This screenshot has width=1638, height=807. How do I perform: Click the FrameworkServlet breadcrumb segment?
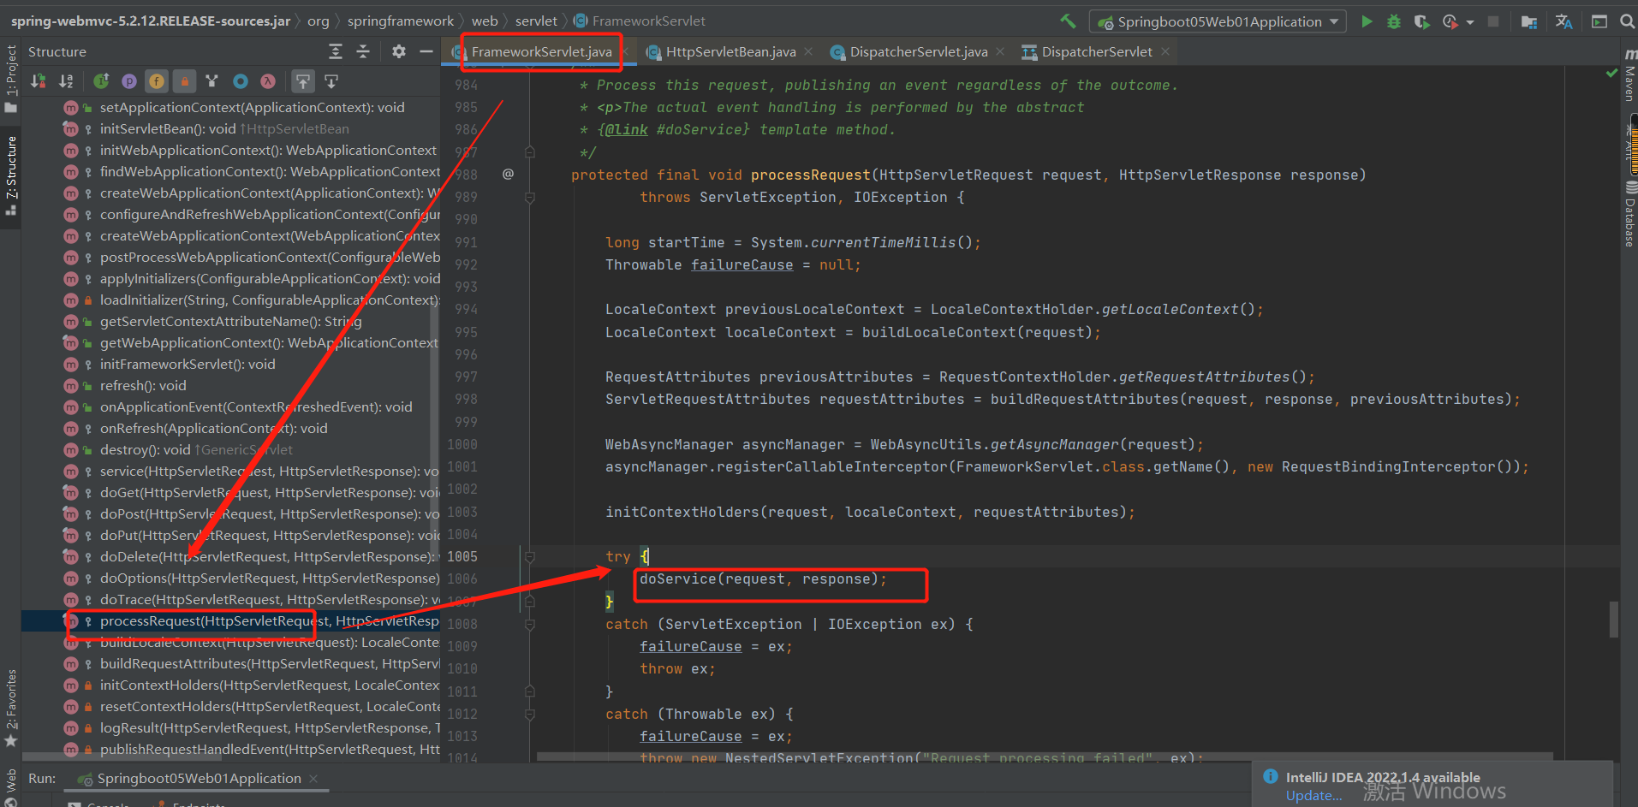pyautogui.click(x=639, y=21)
